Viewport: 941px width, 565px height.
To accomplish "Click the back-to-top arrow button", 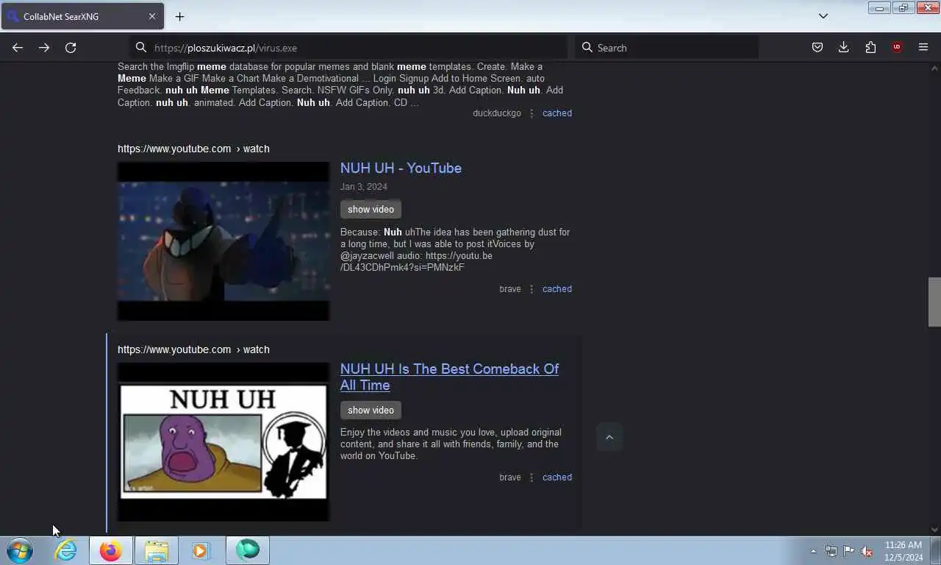I will coord(609,438).
